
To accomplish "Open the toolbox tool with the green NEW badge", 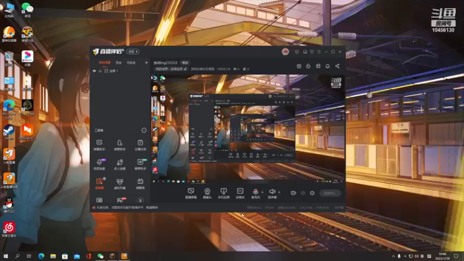I will coord(140,164).
